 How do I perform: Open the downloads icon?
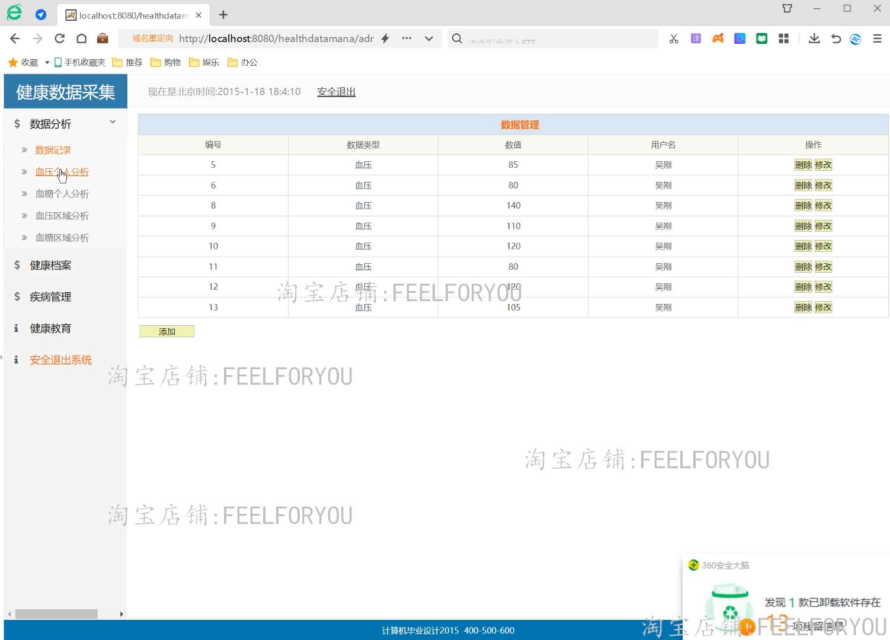[x=814, y=39]
